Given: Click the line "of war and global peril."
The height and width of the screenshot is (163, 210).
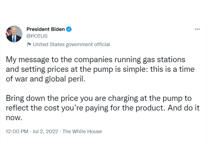Looking at the screenshot, I should click(x=46, y=79).
